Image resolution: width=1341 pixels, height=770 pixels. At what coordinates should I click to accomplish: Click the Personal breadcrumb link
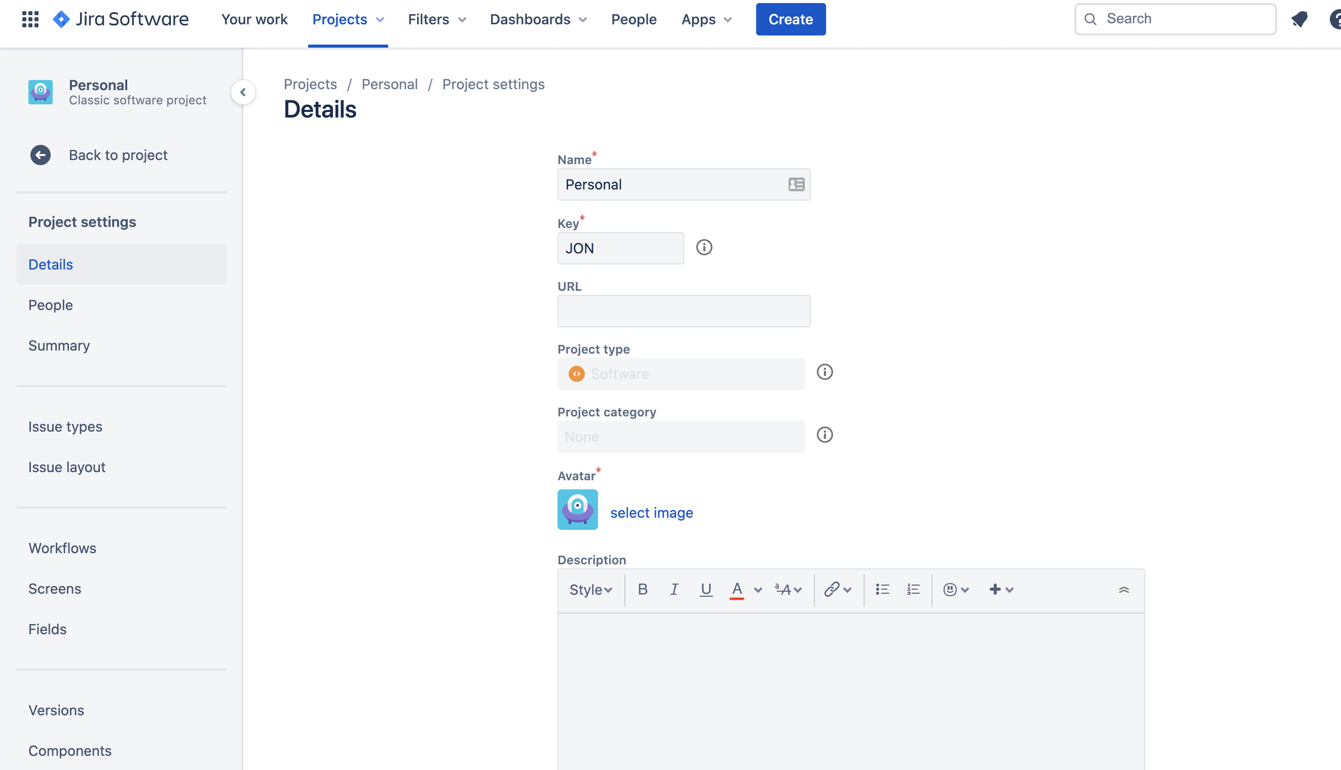(x=389, y=84)
